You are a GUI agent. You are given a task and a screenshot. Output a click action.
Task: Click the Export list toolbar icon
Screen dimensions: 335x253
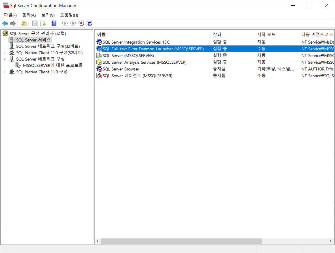pyautogui.click(x=43, y=23)
